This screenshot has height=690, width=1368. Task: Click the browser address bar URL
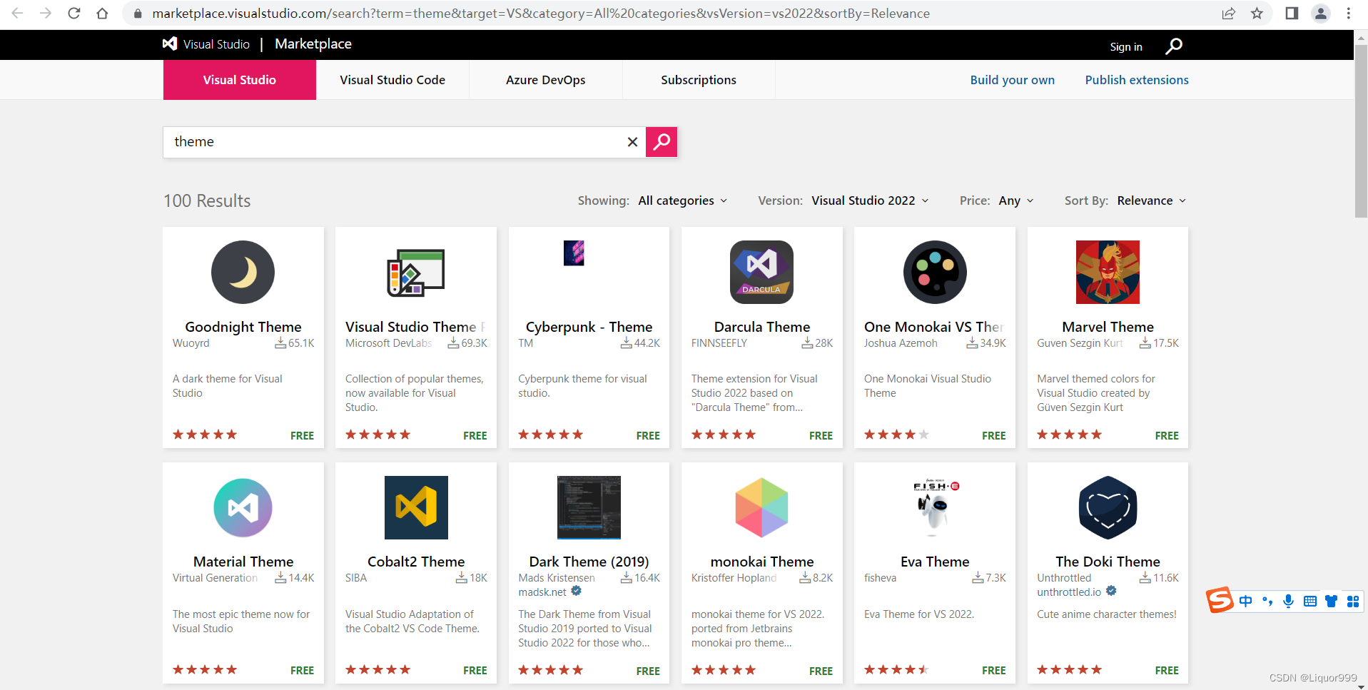click(x=541, y=14)
